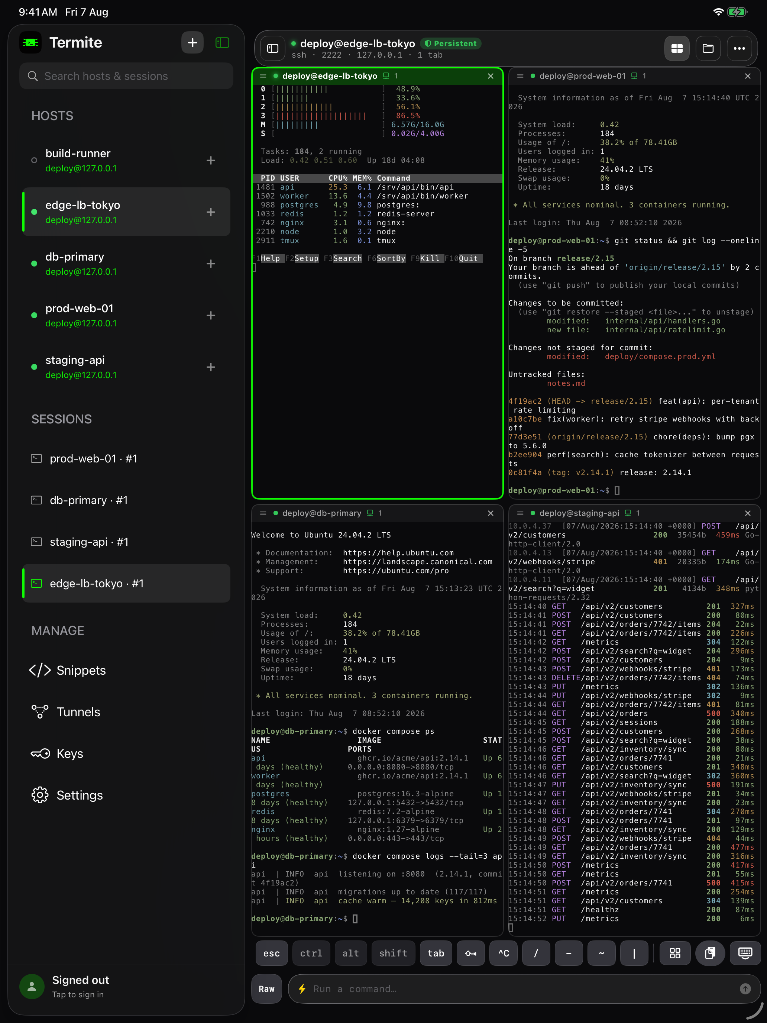Close the db-primary pane

coord(491,513)
